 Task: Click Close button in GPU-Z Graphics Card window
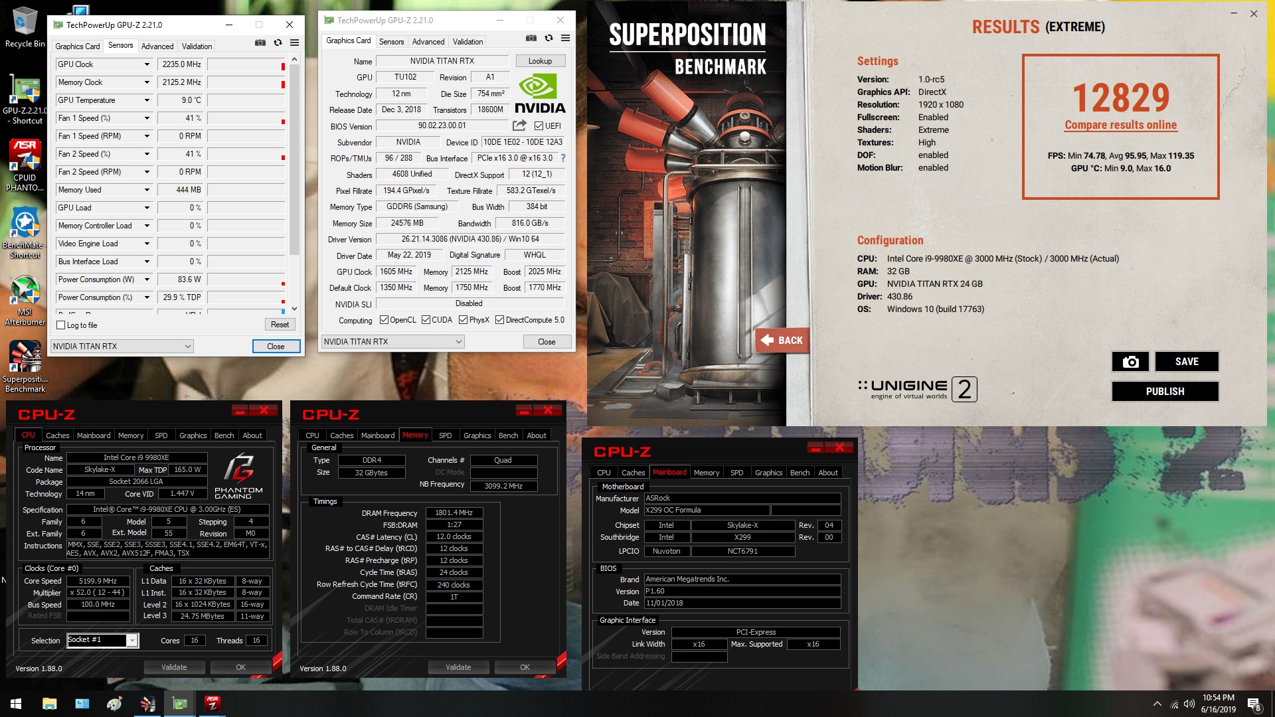pos(547,342)
